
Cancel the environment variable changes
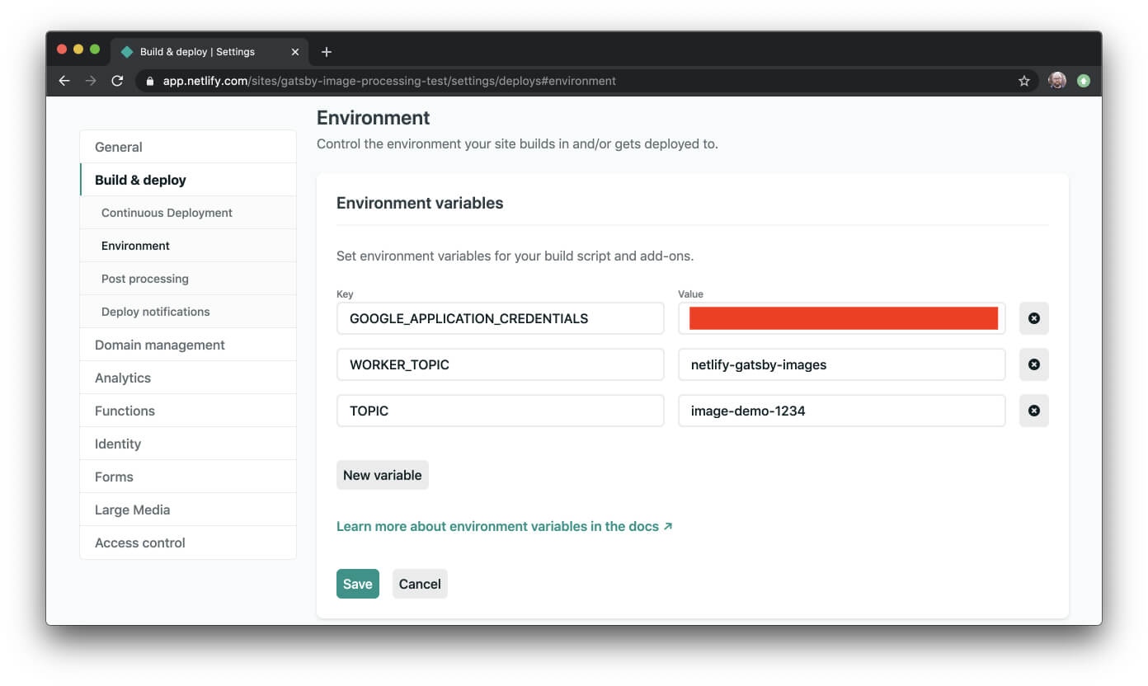coord(420,584)
